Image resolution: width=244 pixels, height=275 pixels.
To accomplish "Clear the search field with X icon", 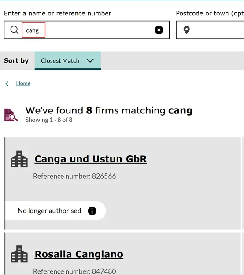I will pyautogui.click(x=159, y=30).
